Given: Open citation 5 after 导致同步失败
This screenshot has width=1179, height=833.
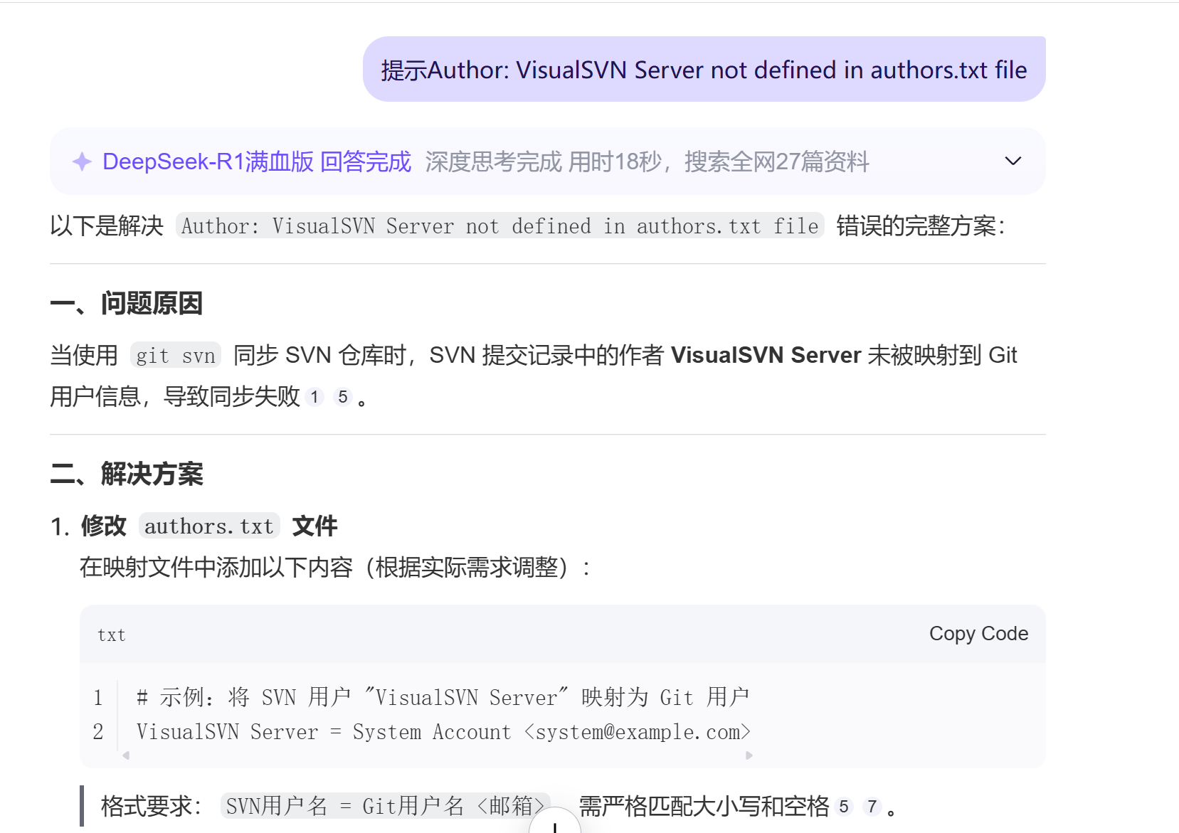Looking at the screenshot, I should click(x=343, y=397).
